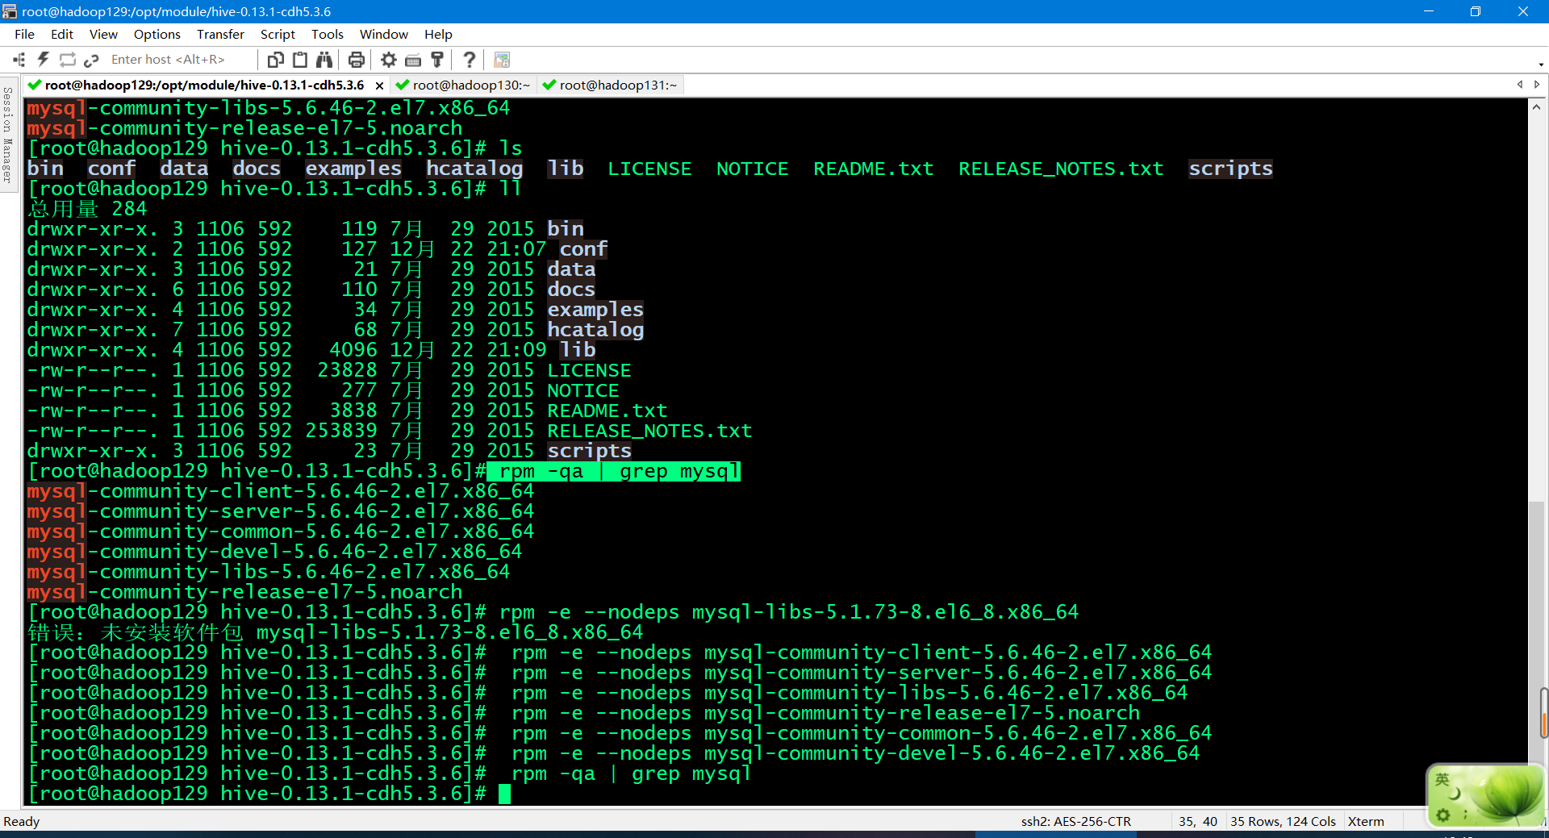
Task: Click the Enter host quick connect field
Action: [179, 60]
